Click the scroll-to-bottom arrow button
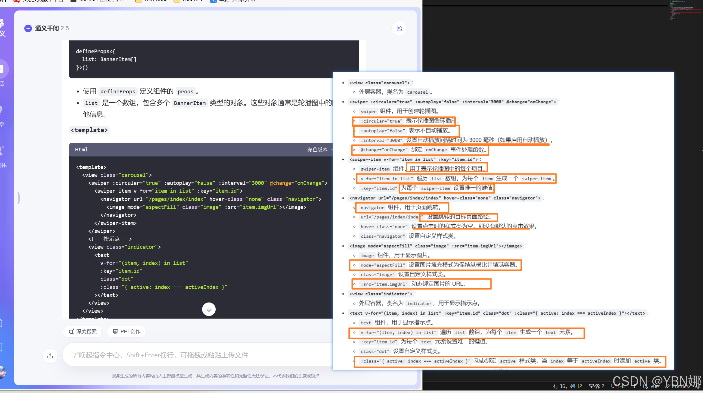 pyautogui.click(x=209, y=309)
